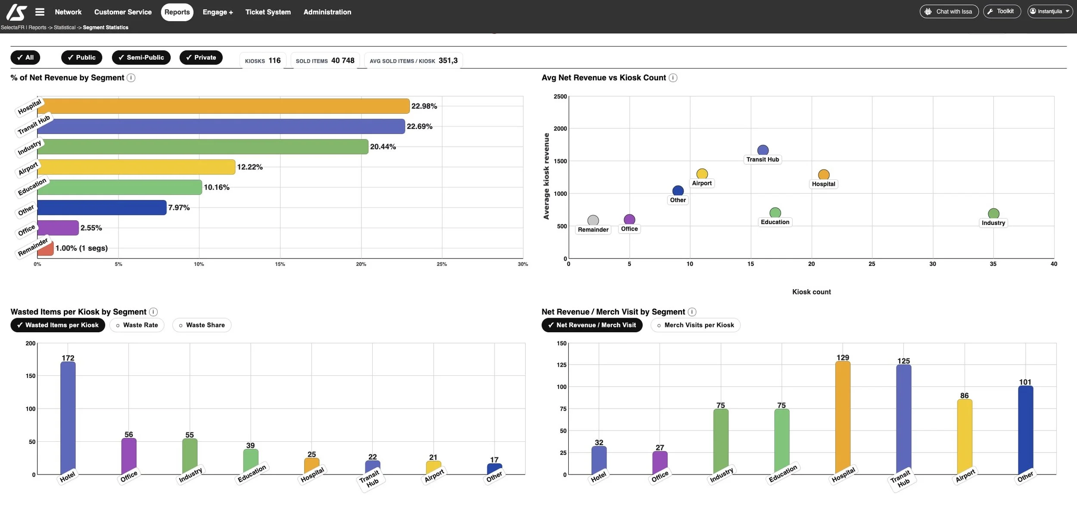This screenshot has height=509, width=1077.
Task: Expand the Instantjulia account dropdown
Action: pyautogui.click(x=1068, y=11)
